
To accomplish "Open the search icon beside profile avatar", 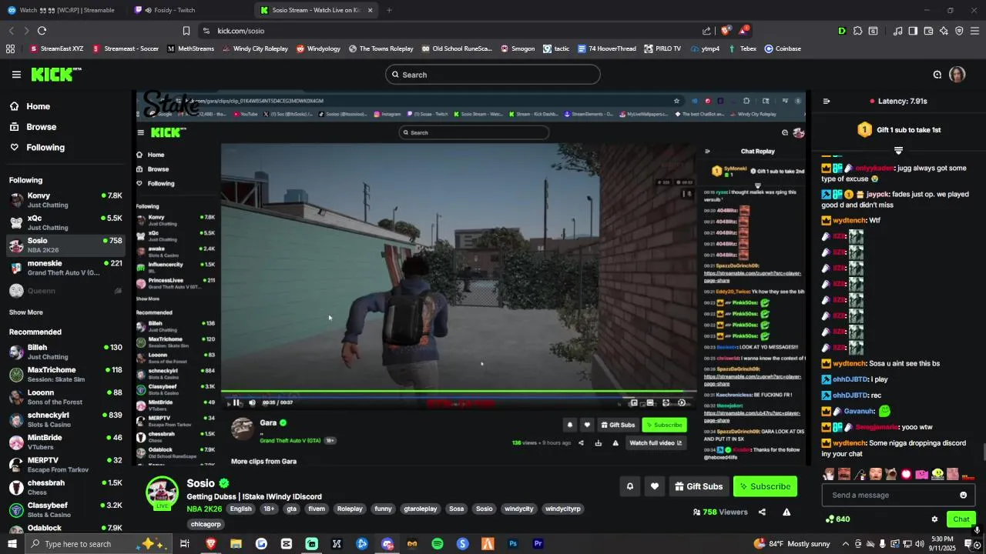I will pos(937,75).
